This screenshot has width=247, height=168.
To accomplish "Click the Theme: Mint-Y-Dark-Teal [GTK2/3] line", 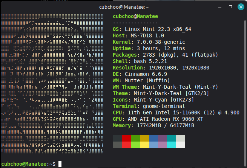I will [161, 93].
